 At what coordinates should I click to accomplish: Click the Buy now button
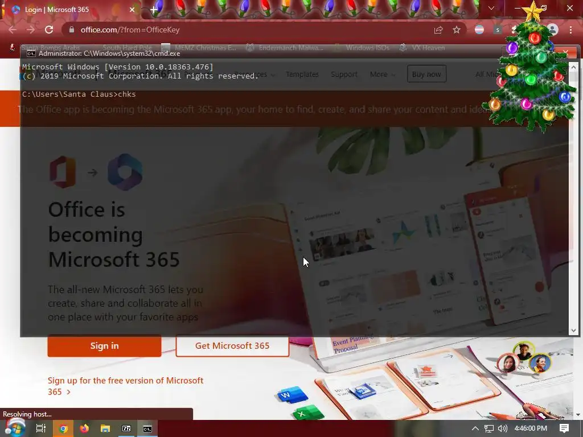(x=426, y=74)
